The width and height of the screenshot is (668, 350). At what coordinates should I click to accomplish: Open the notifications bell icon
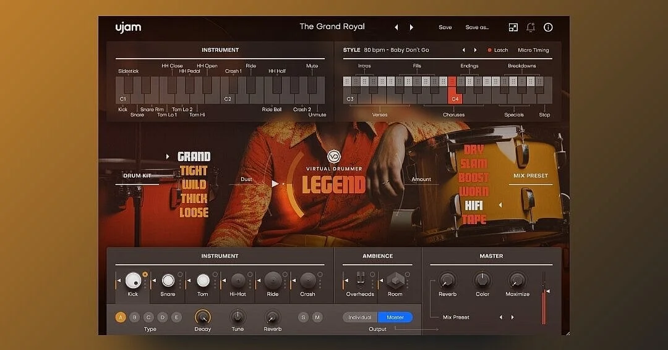pos(531,27)
